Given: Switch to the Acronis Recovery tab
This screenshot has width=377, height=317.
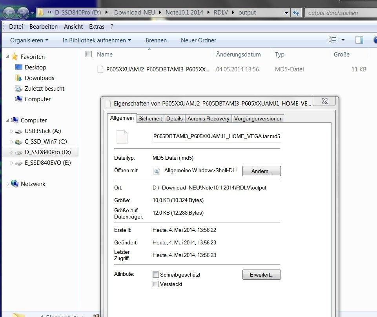Looking at the screenshot, I should [208, 118].
